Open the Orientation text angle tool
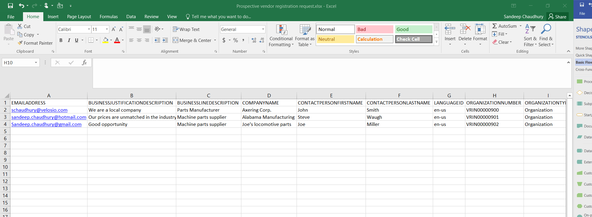 (158, 29)
